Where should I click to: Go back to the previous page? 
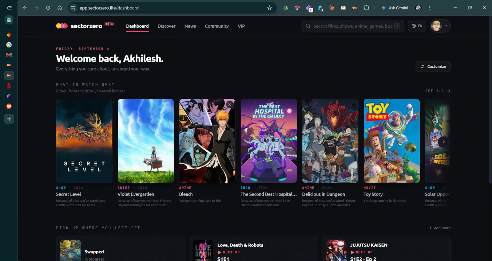pos(25,8)
